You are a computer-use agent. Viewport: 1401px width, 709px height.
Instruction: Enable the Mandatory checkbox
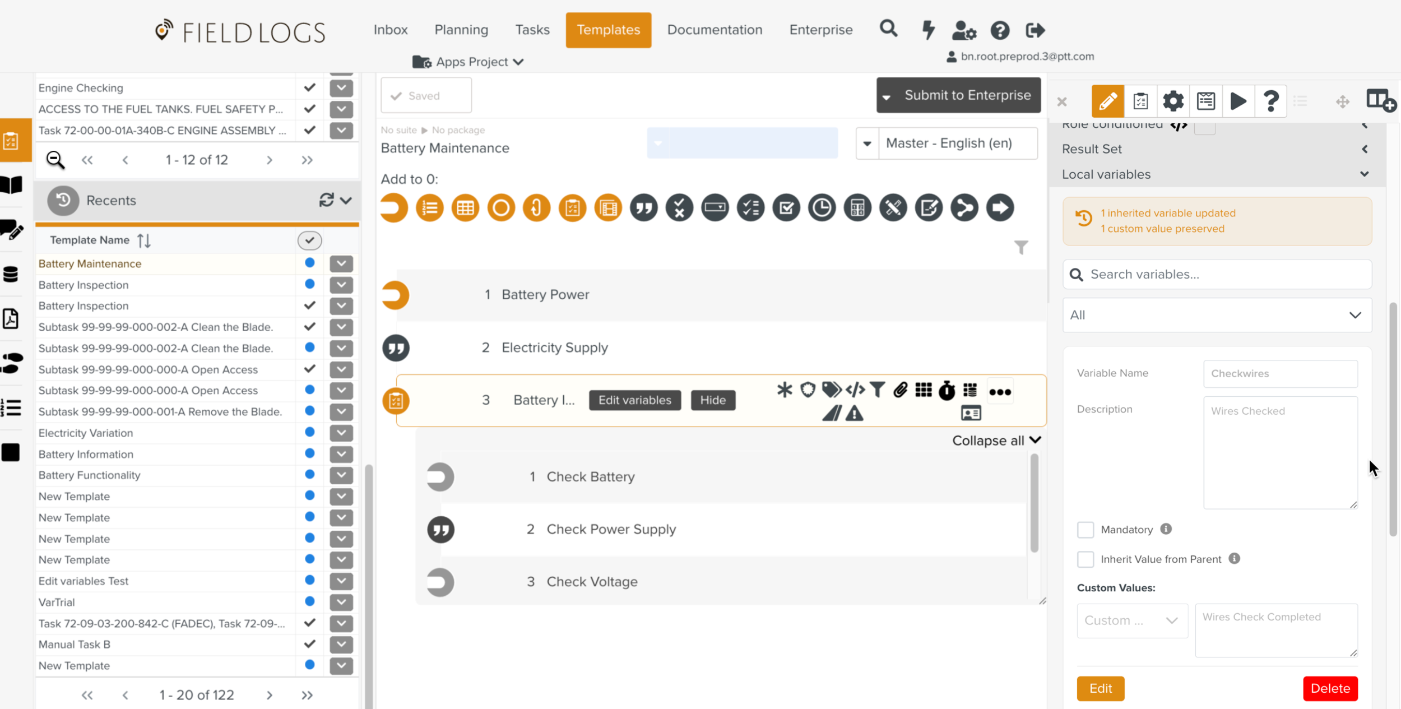click(1085, 530)
